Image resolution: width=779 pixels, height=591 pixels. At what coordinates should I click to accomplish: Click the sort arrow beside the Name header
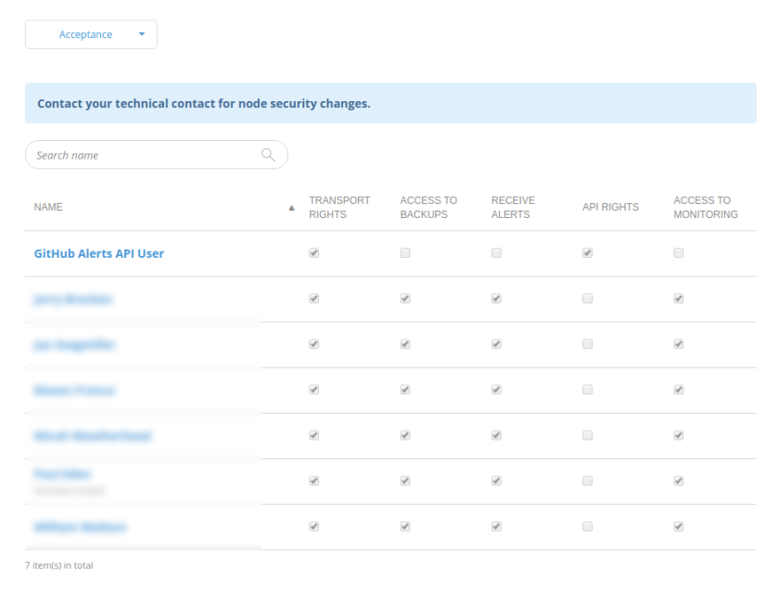pyautogui.click(x=292, y=208)
